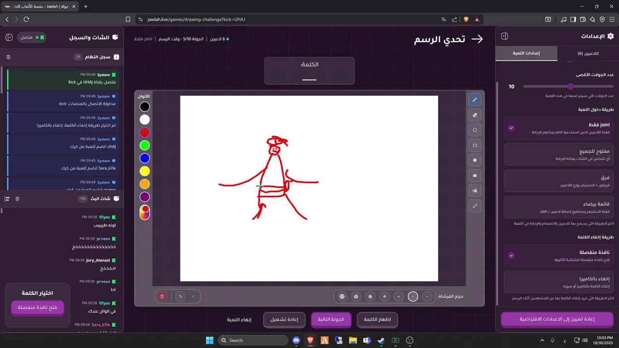
Task: Pick the black color swatch
Action: click(x=145, y=107)
